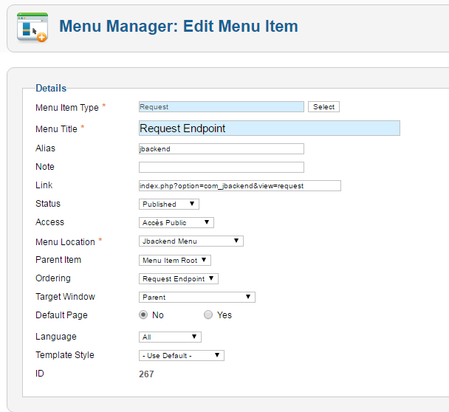This screenshot has width=449, height=412.
Task: Open the Language dropdown showing All
Action: pos(170,337)
